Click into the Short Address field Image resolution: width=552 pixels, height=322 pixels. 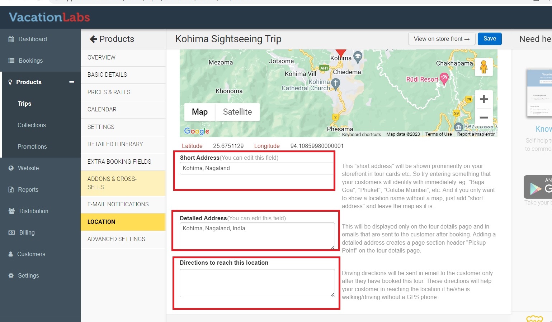256,168
